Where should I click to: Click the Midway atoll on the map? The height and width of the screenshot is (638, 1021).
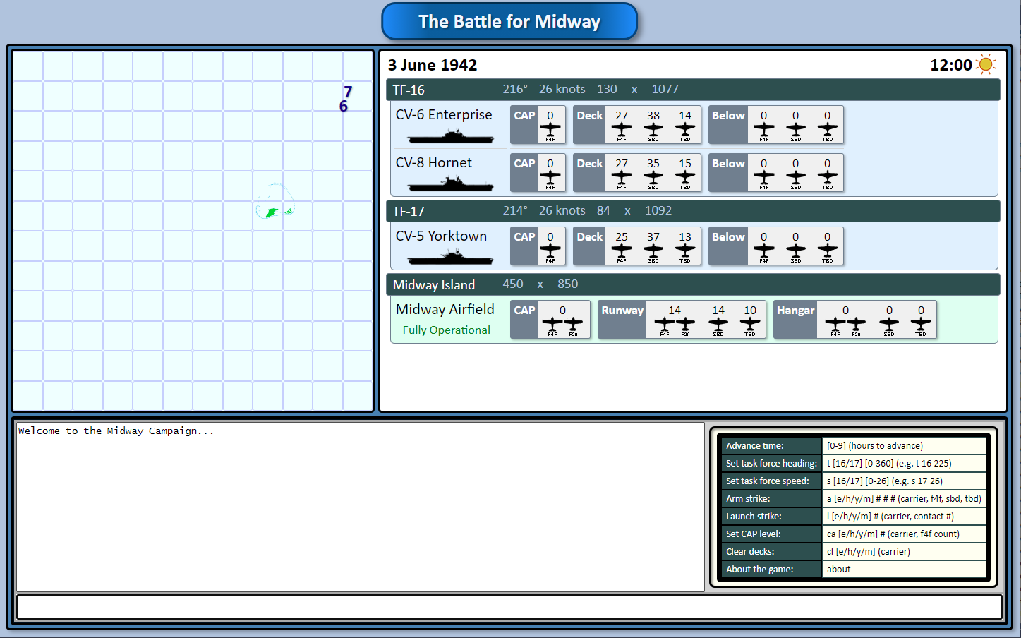tap(274, 201)
